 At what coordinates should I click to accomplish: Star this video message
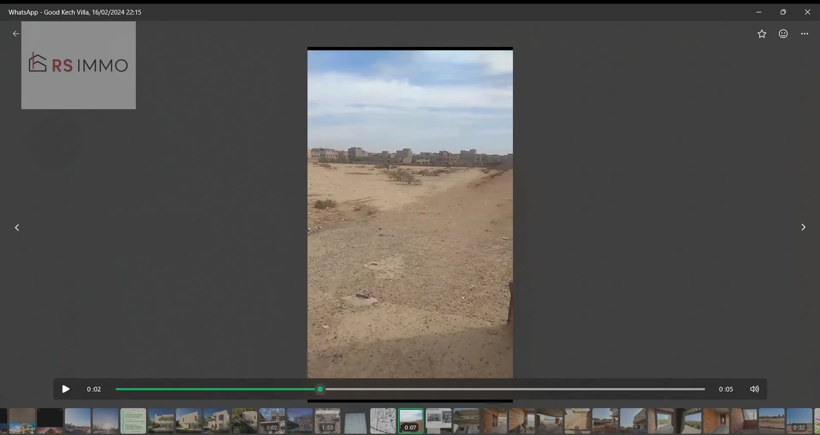tap(762, 34)
